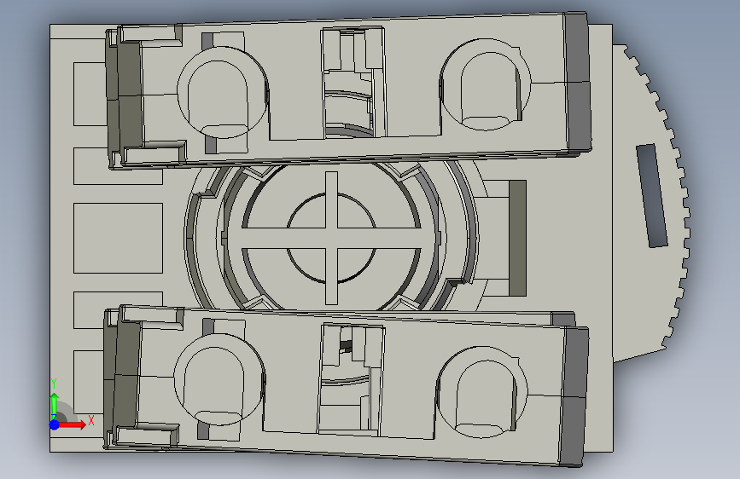This screenshot has width=740, height=479.
Task: Select the dark end cap of the upper bracket
Action: click(x=577, y=83)
